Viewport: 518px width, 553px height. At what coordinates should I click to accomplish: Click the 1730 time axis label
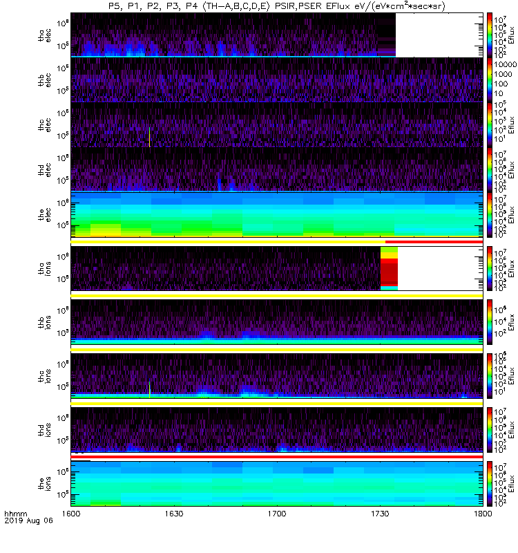[x=380, y=514]
